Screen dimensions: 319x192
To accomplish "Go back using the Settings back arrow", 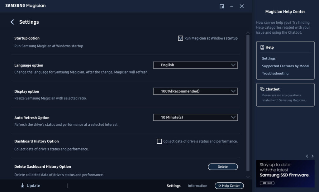I will pos(12,22).
